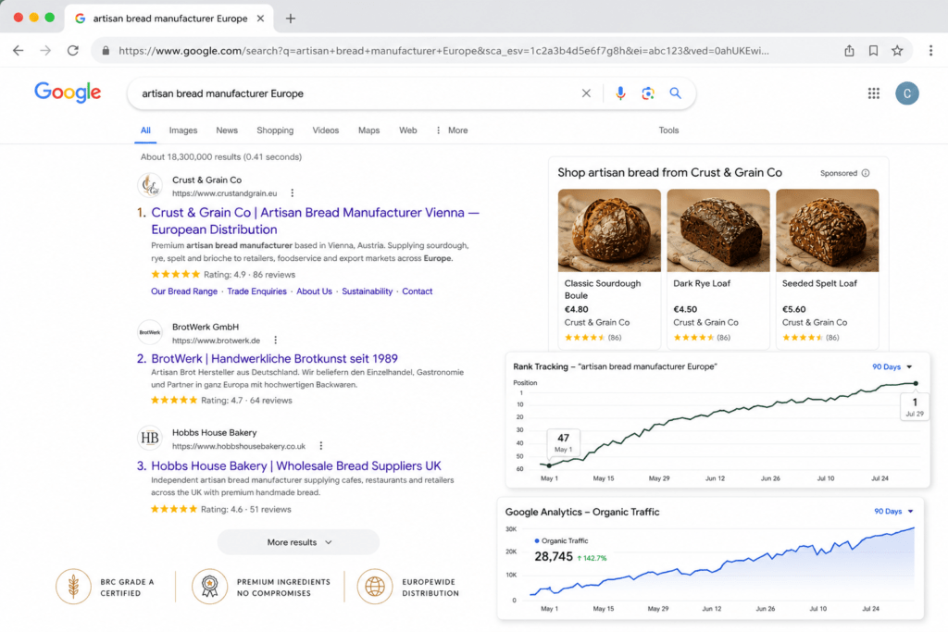The image size is (948, 632).
Task: Follow the Contact sitelink
Action: [x=418, y=291]
